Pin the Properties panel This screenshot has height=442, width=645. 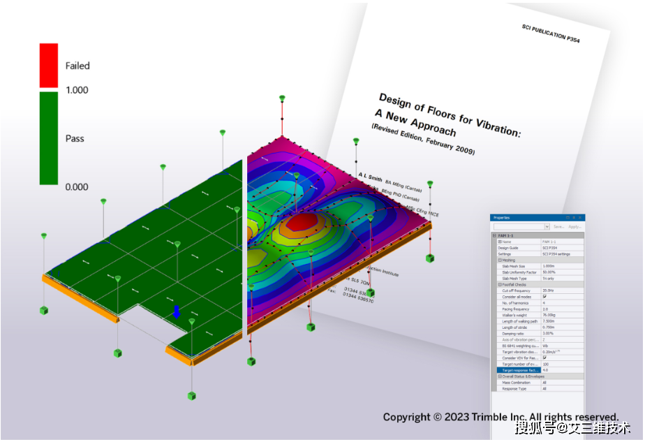[574, 218]
